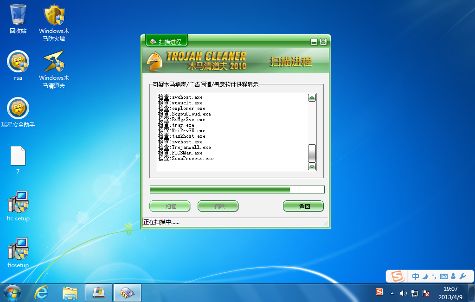Show hidden tray icons arrow
475x302 pixels.
(x=392, y=293)
